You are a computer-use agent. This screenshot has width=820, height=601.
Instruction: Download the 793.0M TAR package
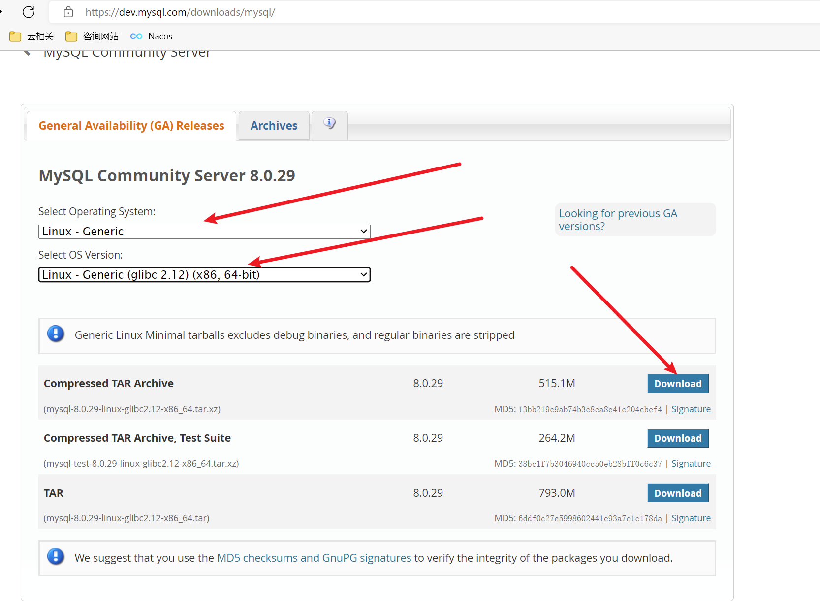pyautogui.click(x=678, y=493)
